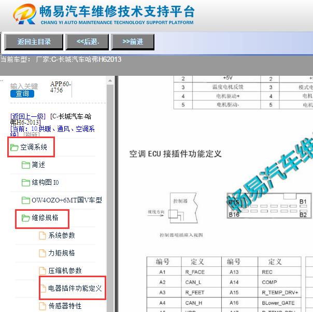Viewport: 313px width, 312px height.
Task: Collapse the 维修规格 tree item
Action: point(45,218)
